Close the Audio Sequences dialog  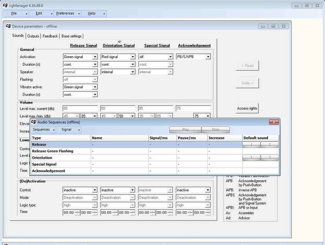point(274,122)
